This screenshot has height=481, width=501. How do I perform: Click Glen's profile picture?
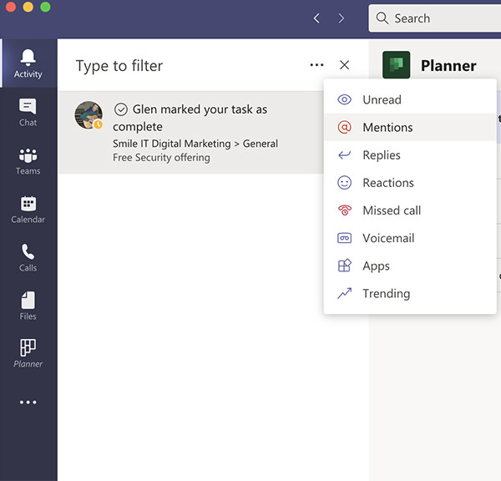tap(89, 115)
